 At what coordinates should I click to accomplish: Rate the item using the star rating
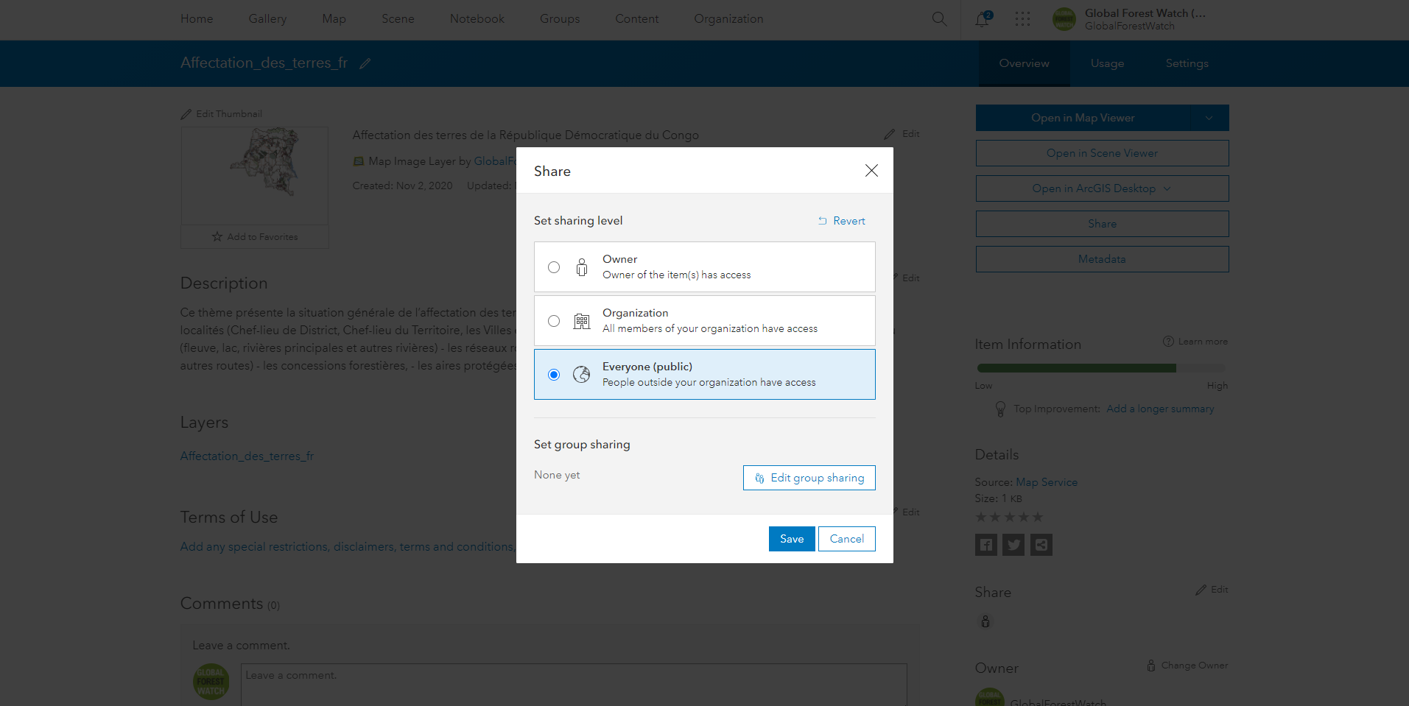[1009, 517]
